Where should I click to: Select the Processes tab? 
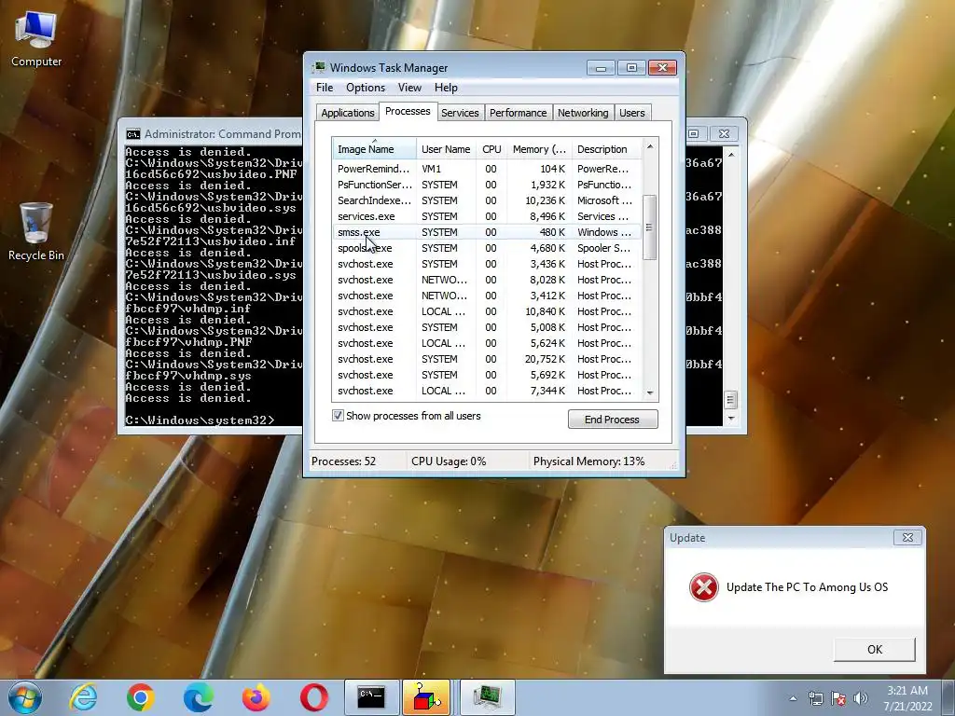[408, 111]
